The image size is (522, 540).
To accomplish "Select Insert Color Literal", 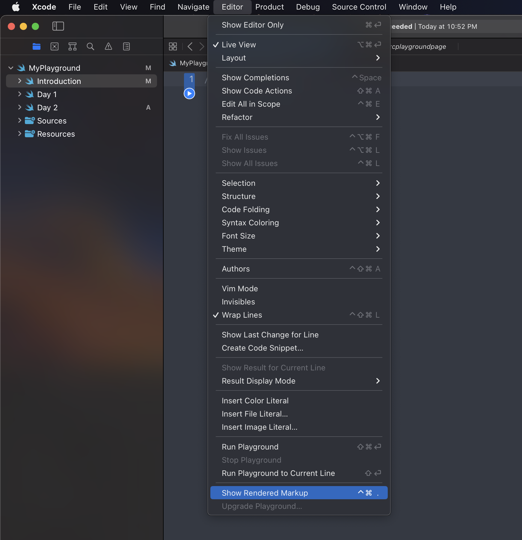I will pyautogui.click(x=255, y=401).
